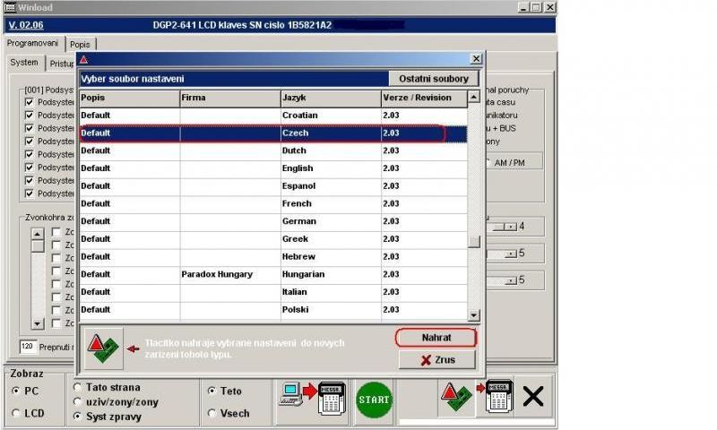
Task: Click the Winload title bar icon
Action: pyautogui.click(x=10, y=7)
